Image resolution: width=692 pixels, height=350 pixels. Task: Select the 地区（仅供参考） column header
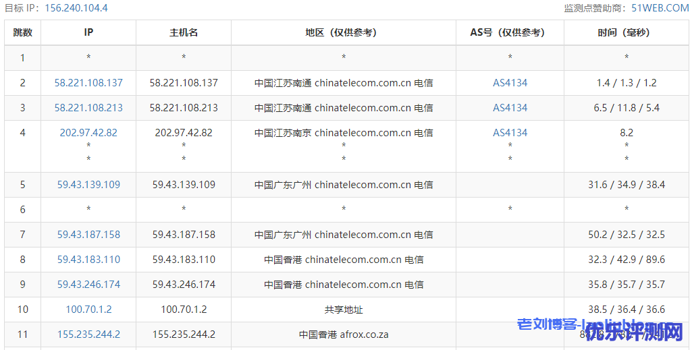343,32
